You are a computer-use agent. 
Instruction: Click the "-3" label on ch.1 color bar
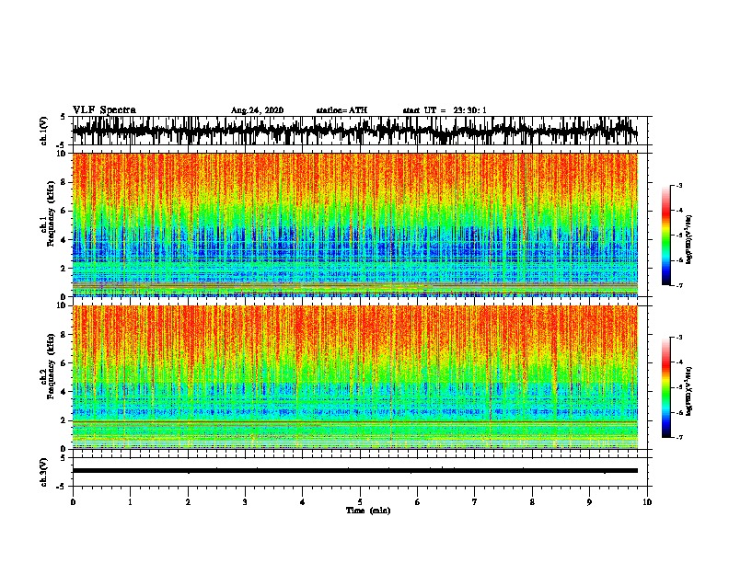click(x=678, y=185)
